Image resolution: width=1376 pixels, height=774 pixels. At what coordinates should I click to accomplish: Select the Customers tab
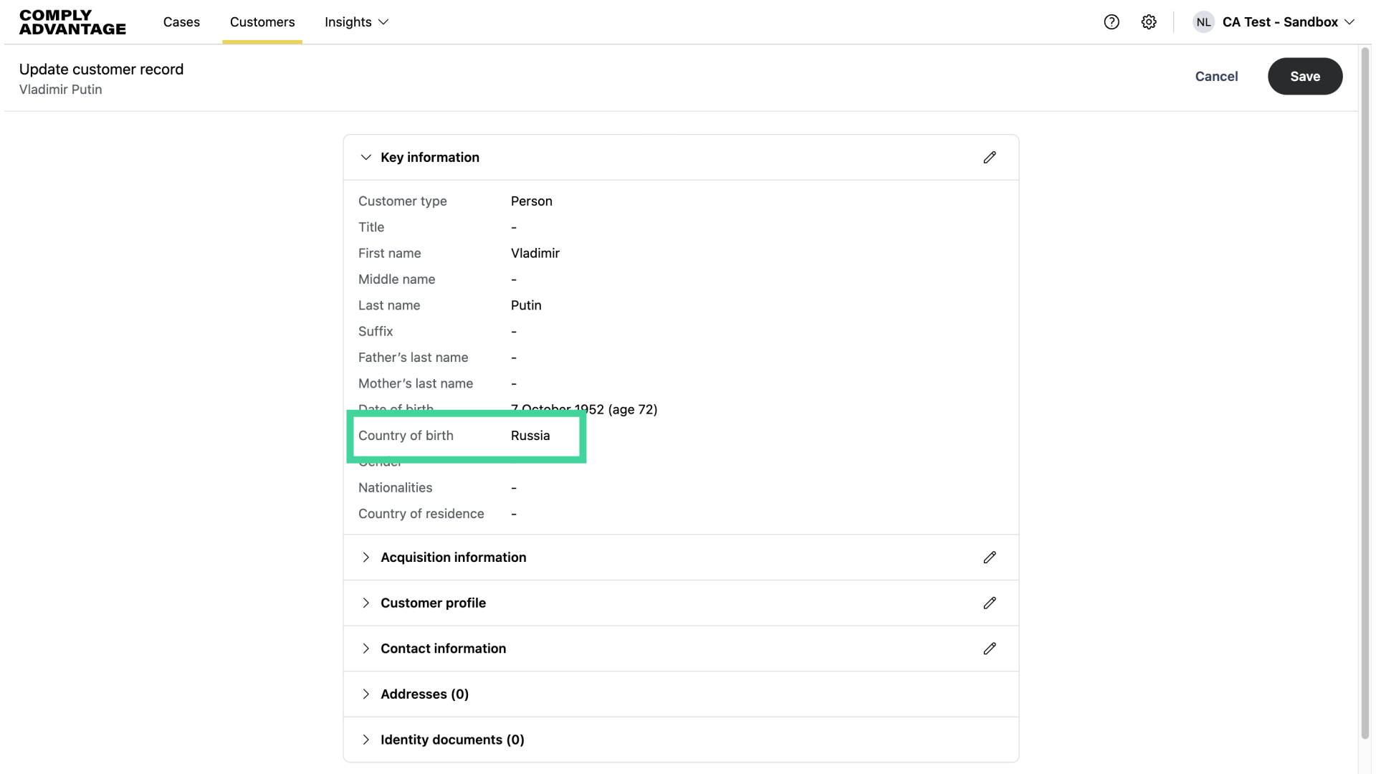coord(262,22)
